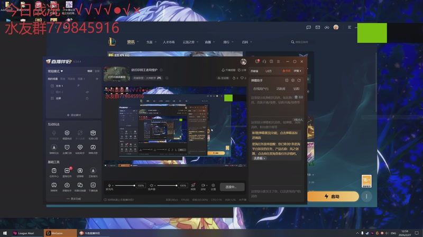The image size is (423, 237).
Task: Click the 录制 record camera icon
Action: click(x=203, y=185)
